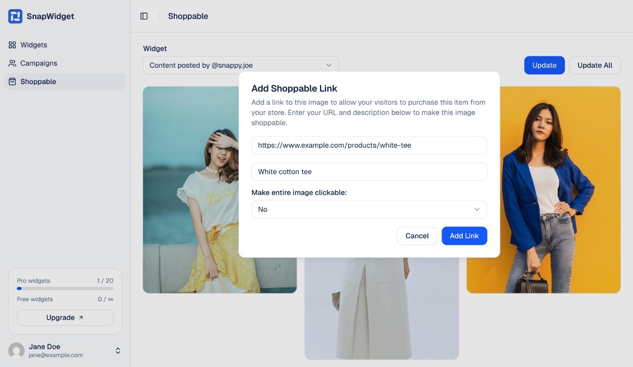Click the Pro widgets progress bar
Viewport: 633px width, 367px height.
click(x=65, y=288)
